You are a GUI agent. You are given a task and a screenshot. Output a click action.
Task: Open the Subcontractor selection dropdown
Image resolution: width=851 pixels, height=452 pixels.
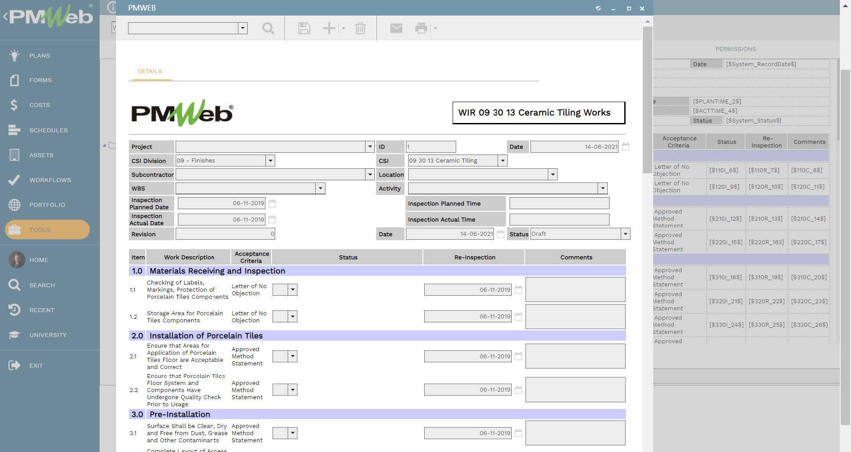tap(370, 174)
